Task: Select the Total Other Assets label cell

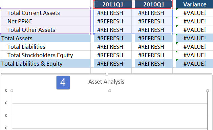Action: [45, 29]
